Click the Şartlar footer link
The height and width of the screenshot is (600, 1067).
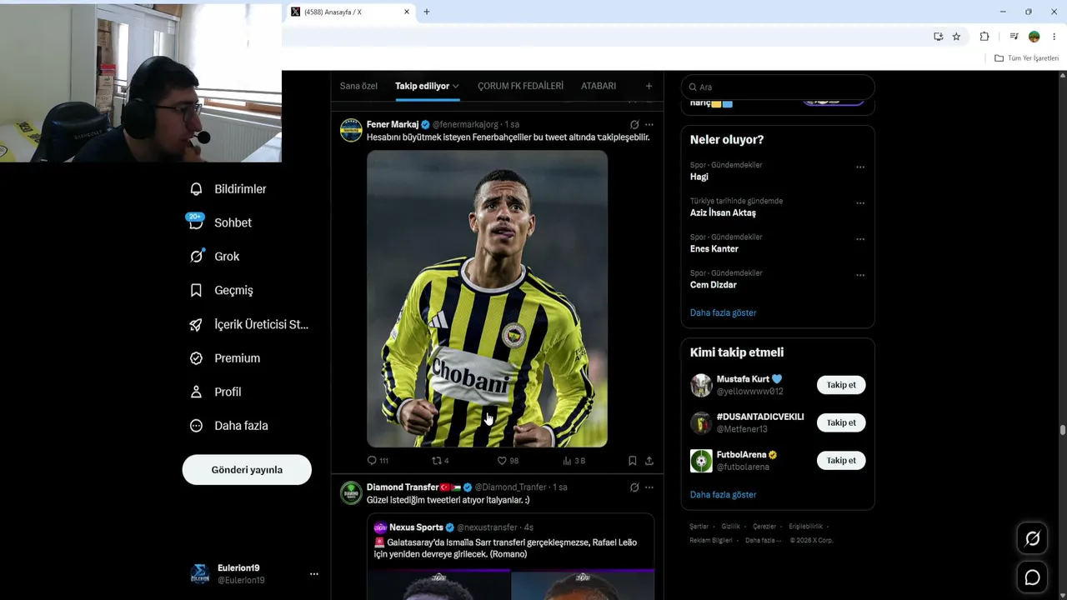(699, 527)
